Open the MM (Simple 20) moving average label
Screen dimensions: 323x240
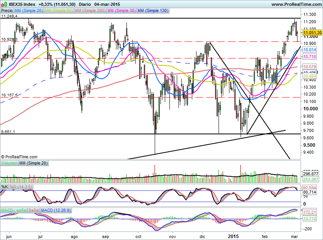(29, 10)
